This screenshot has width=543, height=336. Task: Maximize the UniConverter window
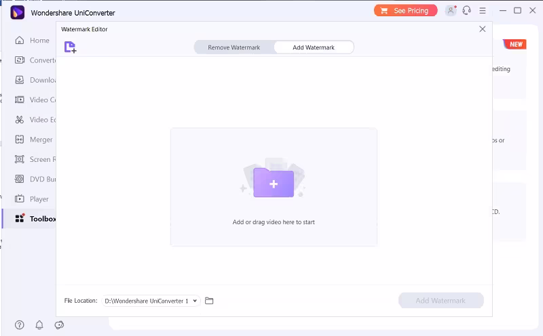pos(517,11)
